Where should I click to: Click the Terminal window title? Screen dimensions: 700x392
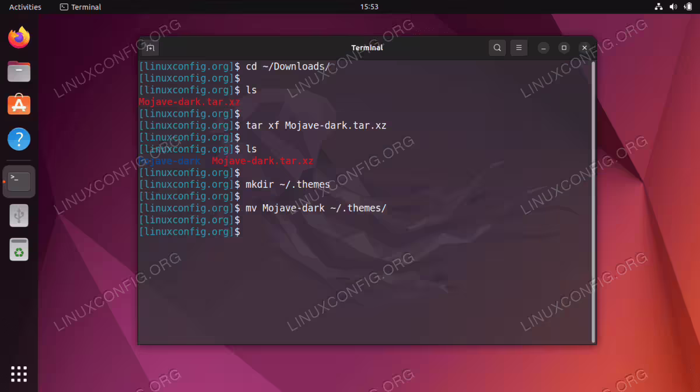point(367,48)
